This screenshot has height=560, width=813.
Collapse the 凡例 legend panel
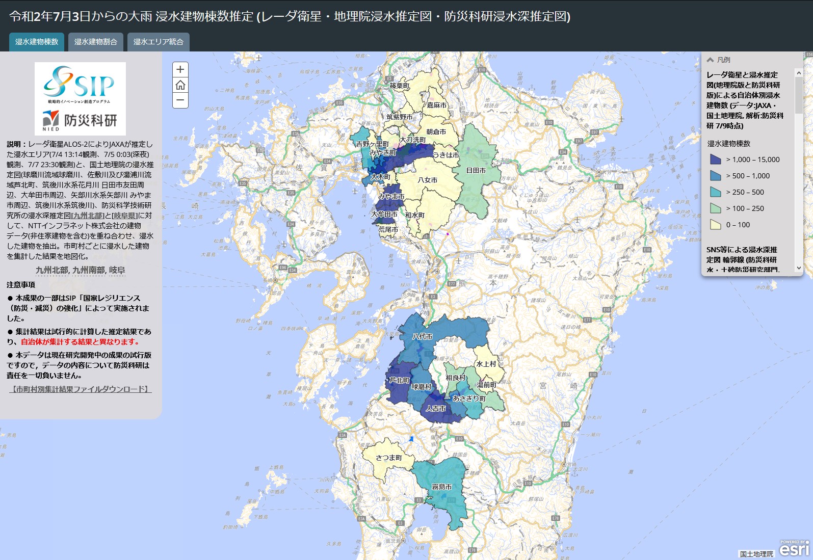(x=710, y=60)
